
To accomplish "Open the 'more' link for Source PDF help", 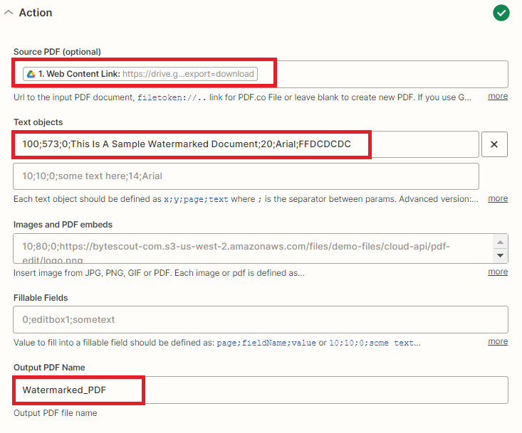I will [498, 96].
